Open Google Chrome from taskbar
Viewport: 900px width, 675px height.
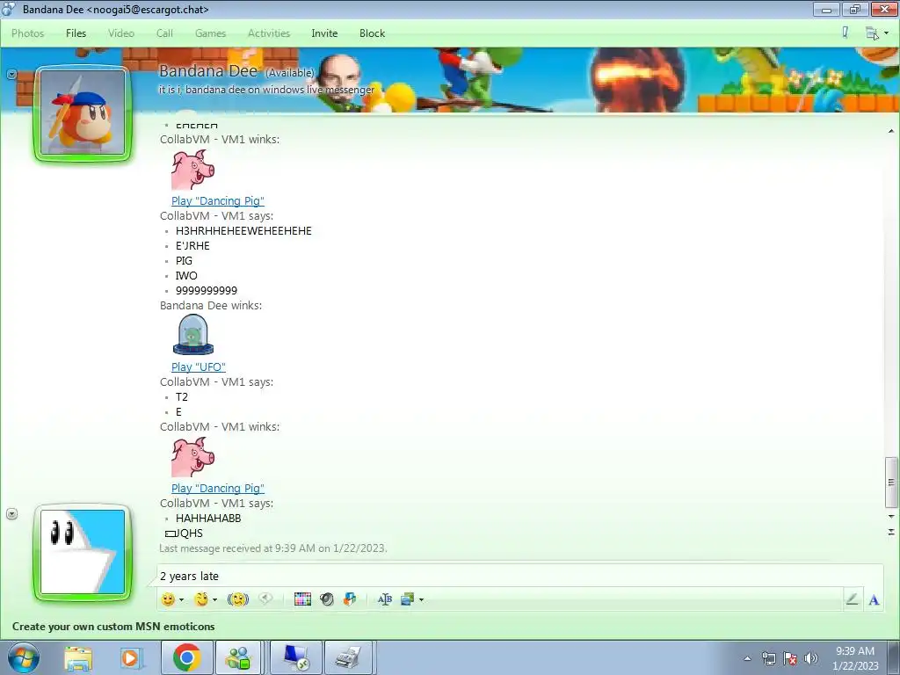point(187,657)
